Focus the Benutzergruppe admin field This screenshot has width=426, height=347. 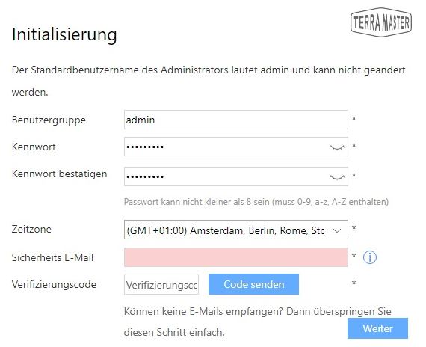(236, 120)
